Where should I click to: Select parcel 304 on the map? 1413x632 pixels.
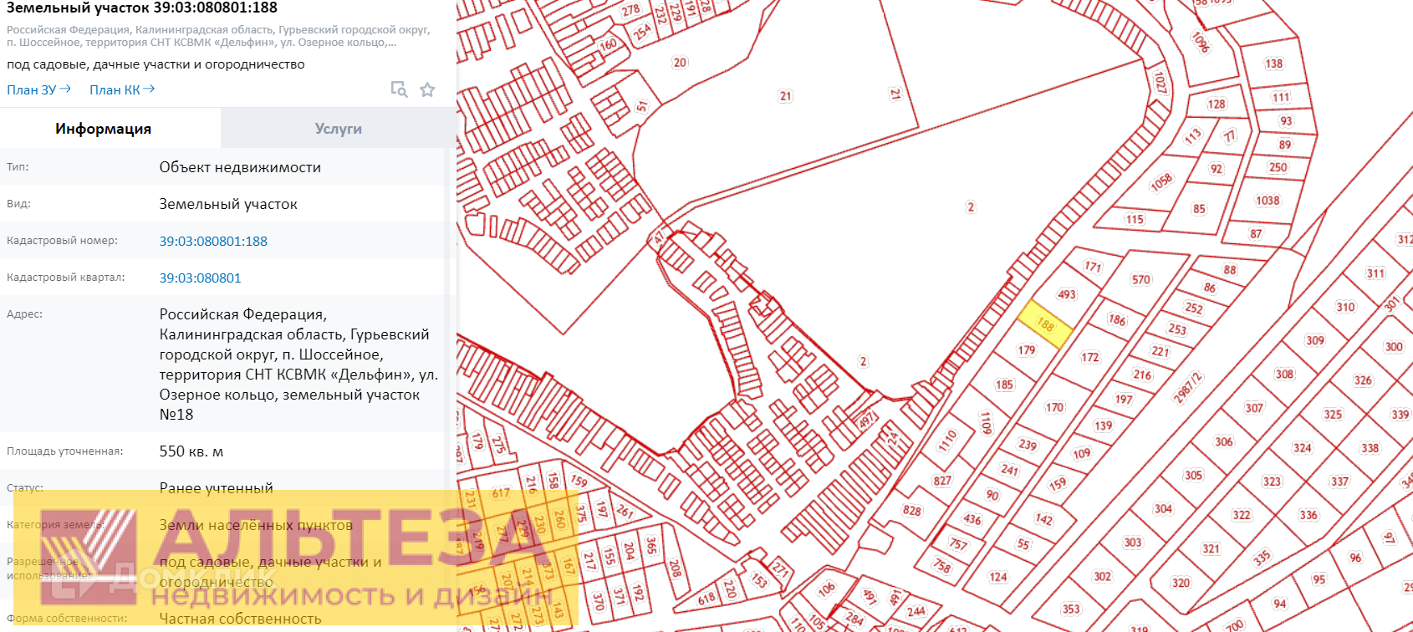[1163, 508]
